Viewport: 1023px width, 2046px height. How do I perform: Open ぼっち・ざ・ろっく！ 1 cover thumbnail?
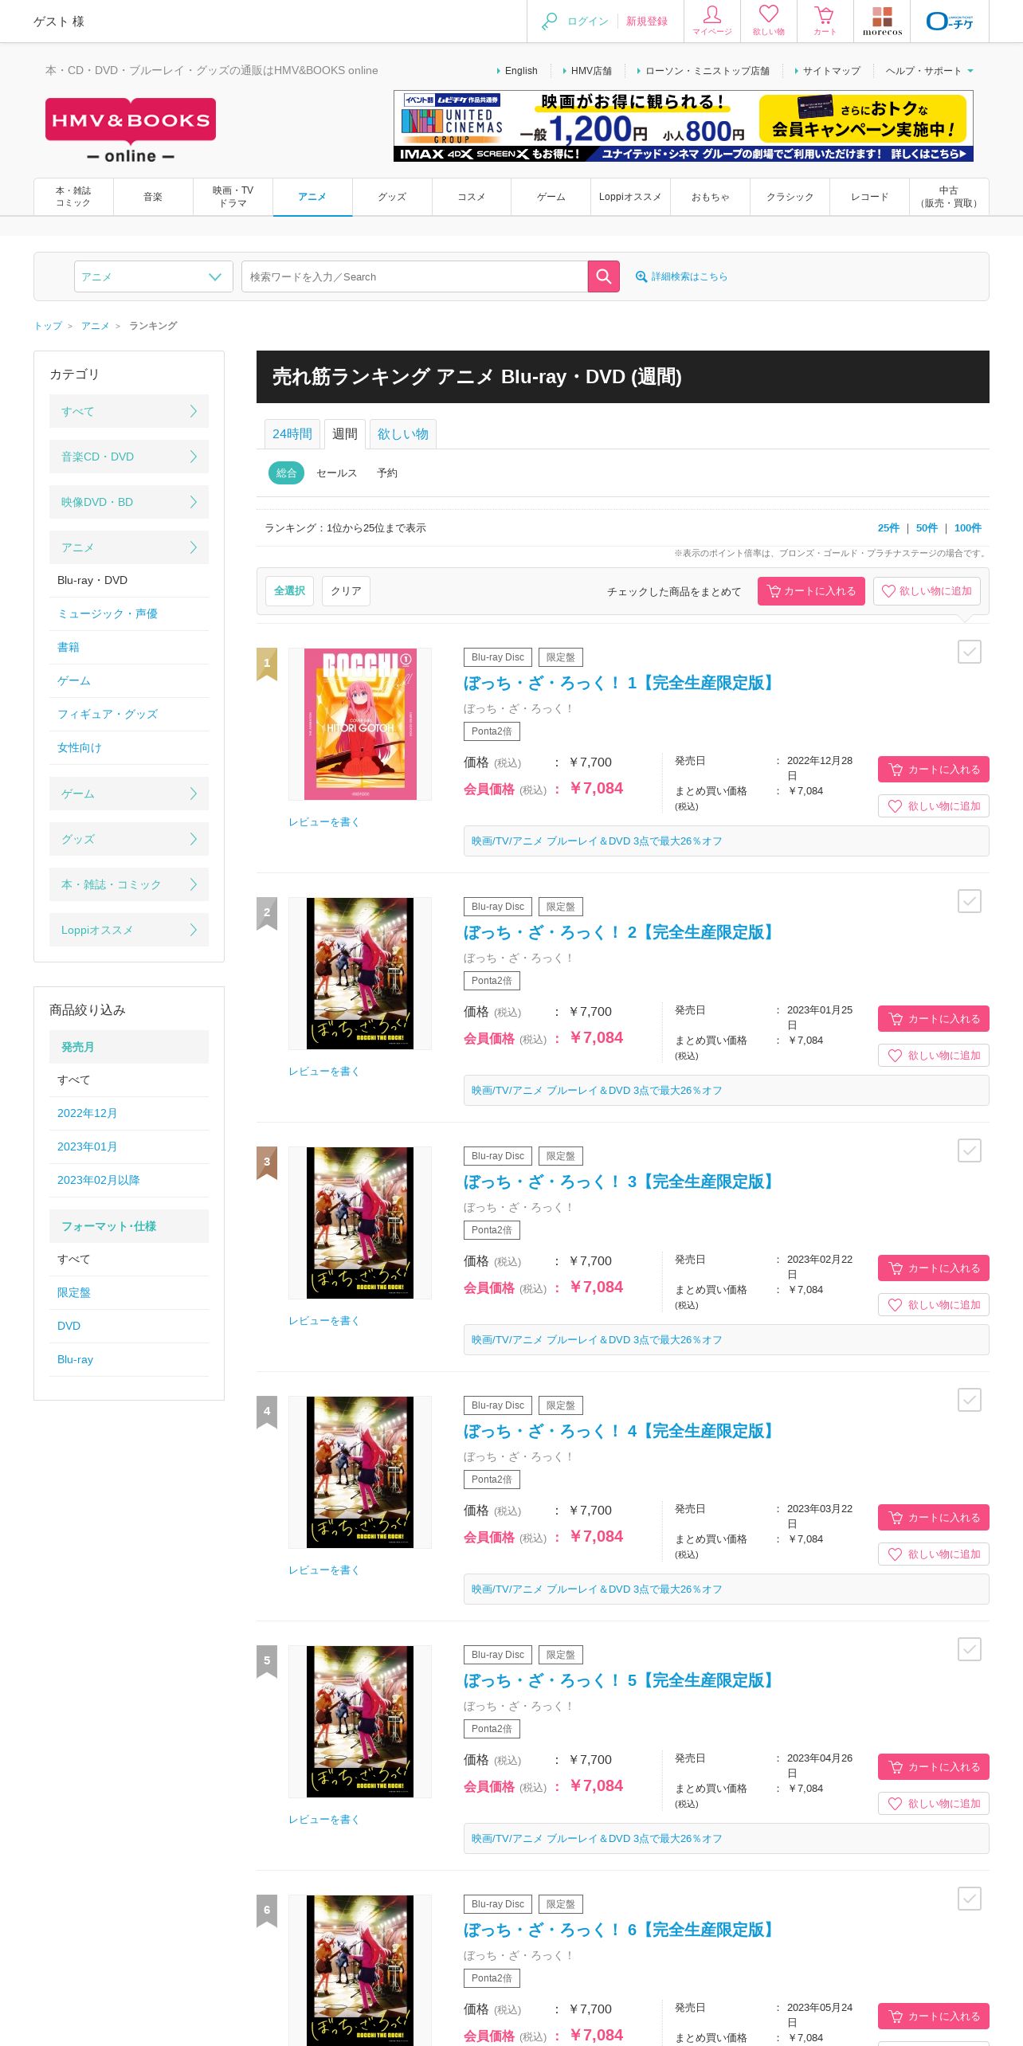360,724
